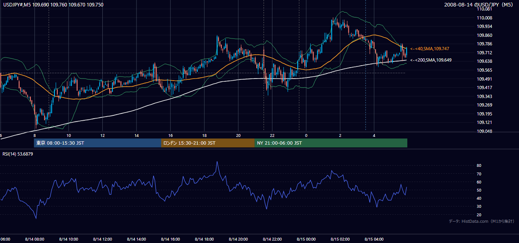Click the '8/14 20:00' bottom time label
This screenshot has height=243, width=519.
click(238, 239)
